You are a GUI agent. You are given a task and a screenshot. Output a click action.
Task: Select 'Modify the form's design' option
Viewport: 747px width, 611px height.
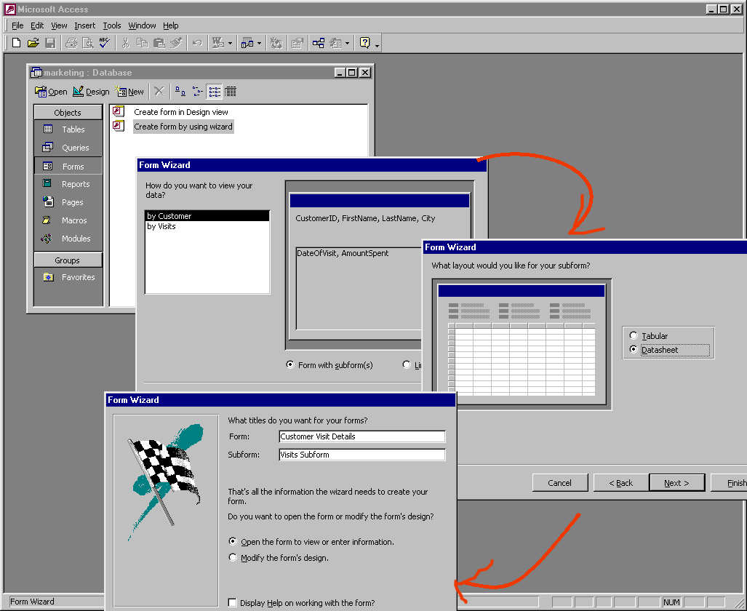pos(233,557)
